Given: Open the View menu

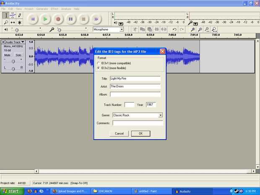Looking at the screenshot, I should pyautogui.click(x=19, y=9).
